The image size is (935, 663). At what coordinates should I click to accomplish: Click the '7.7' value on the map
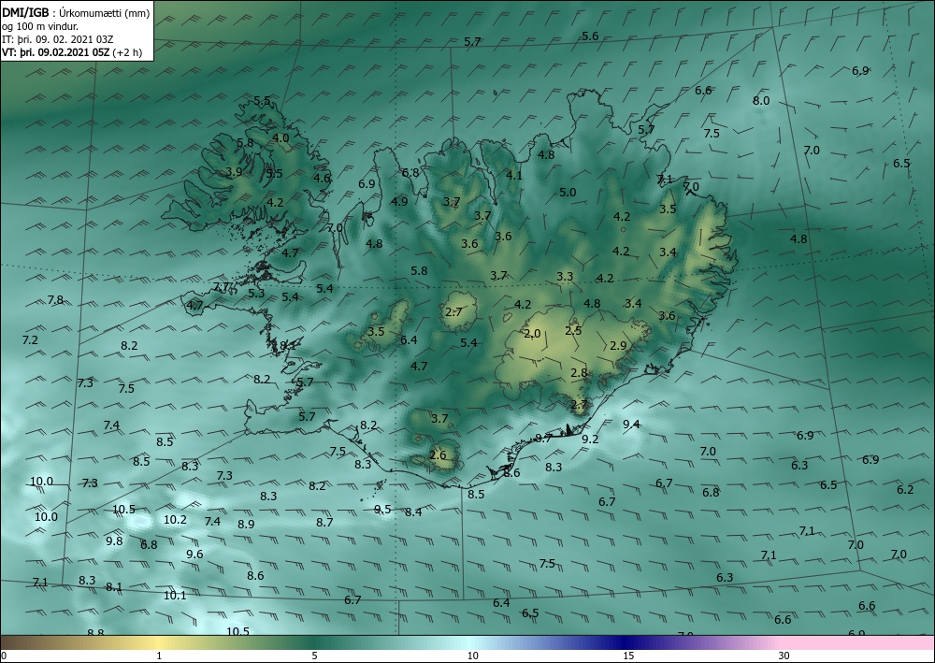[222, 287]
